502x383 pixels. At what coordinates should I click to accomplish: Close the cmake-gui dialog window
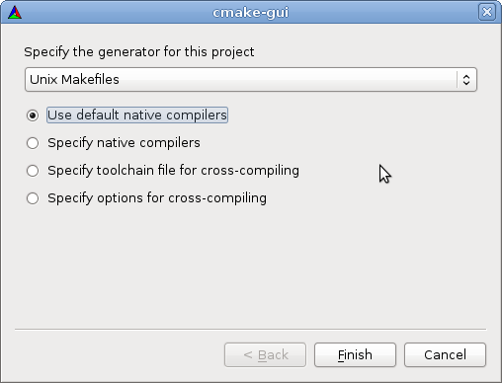(x=487, y=12)
